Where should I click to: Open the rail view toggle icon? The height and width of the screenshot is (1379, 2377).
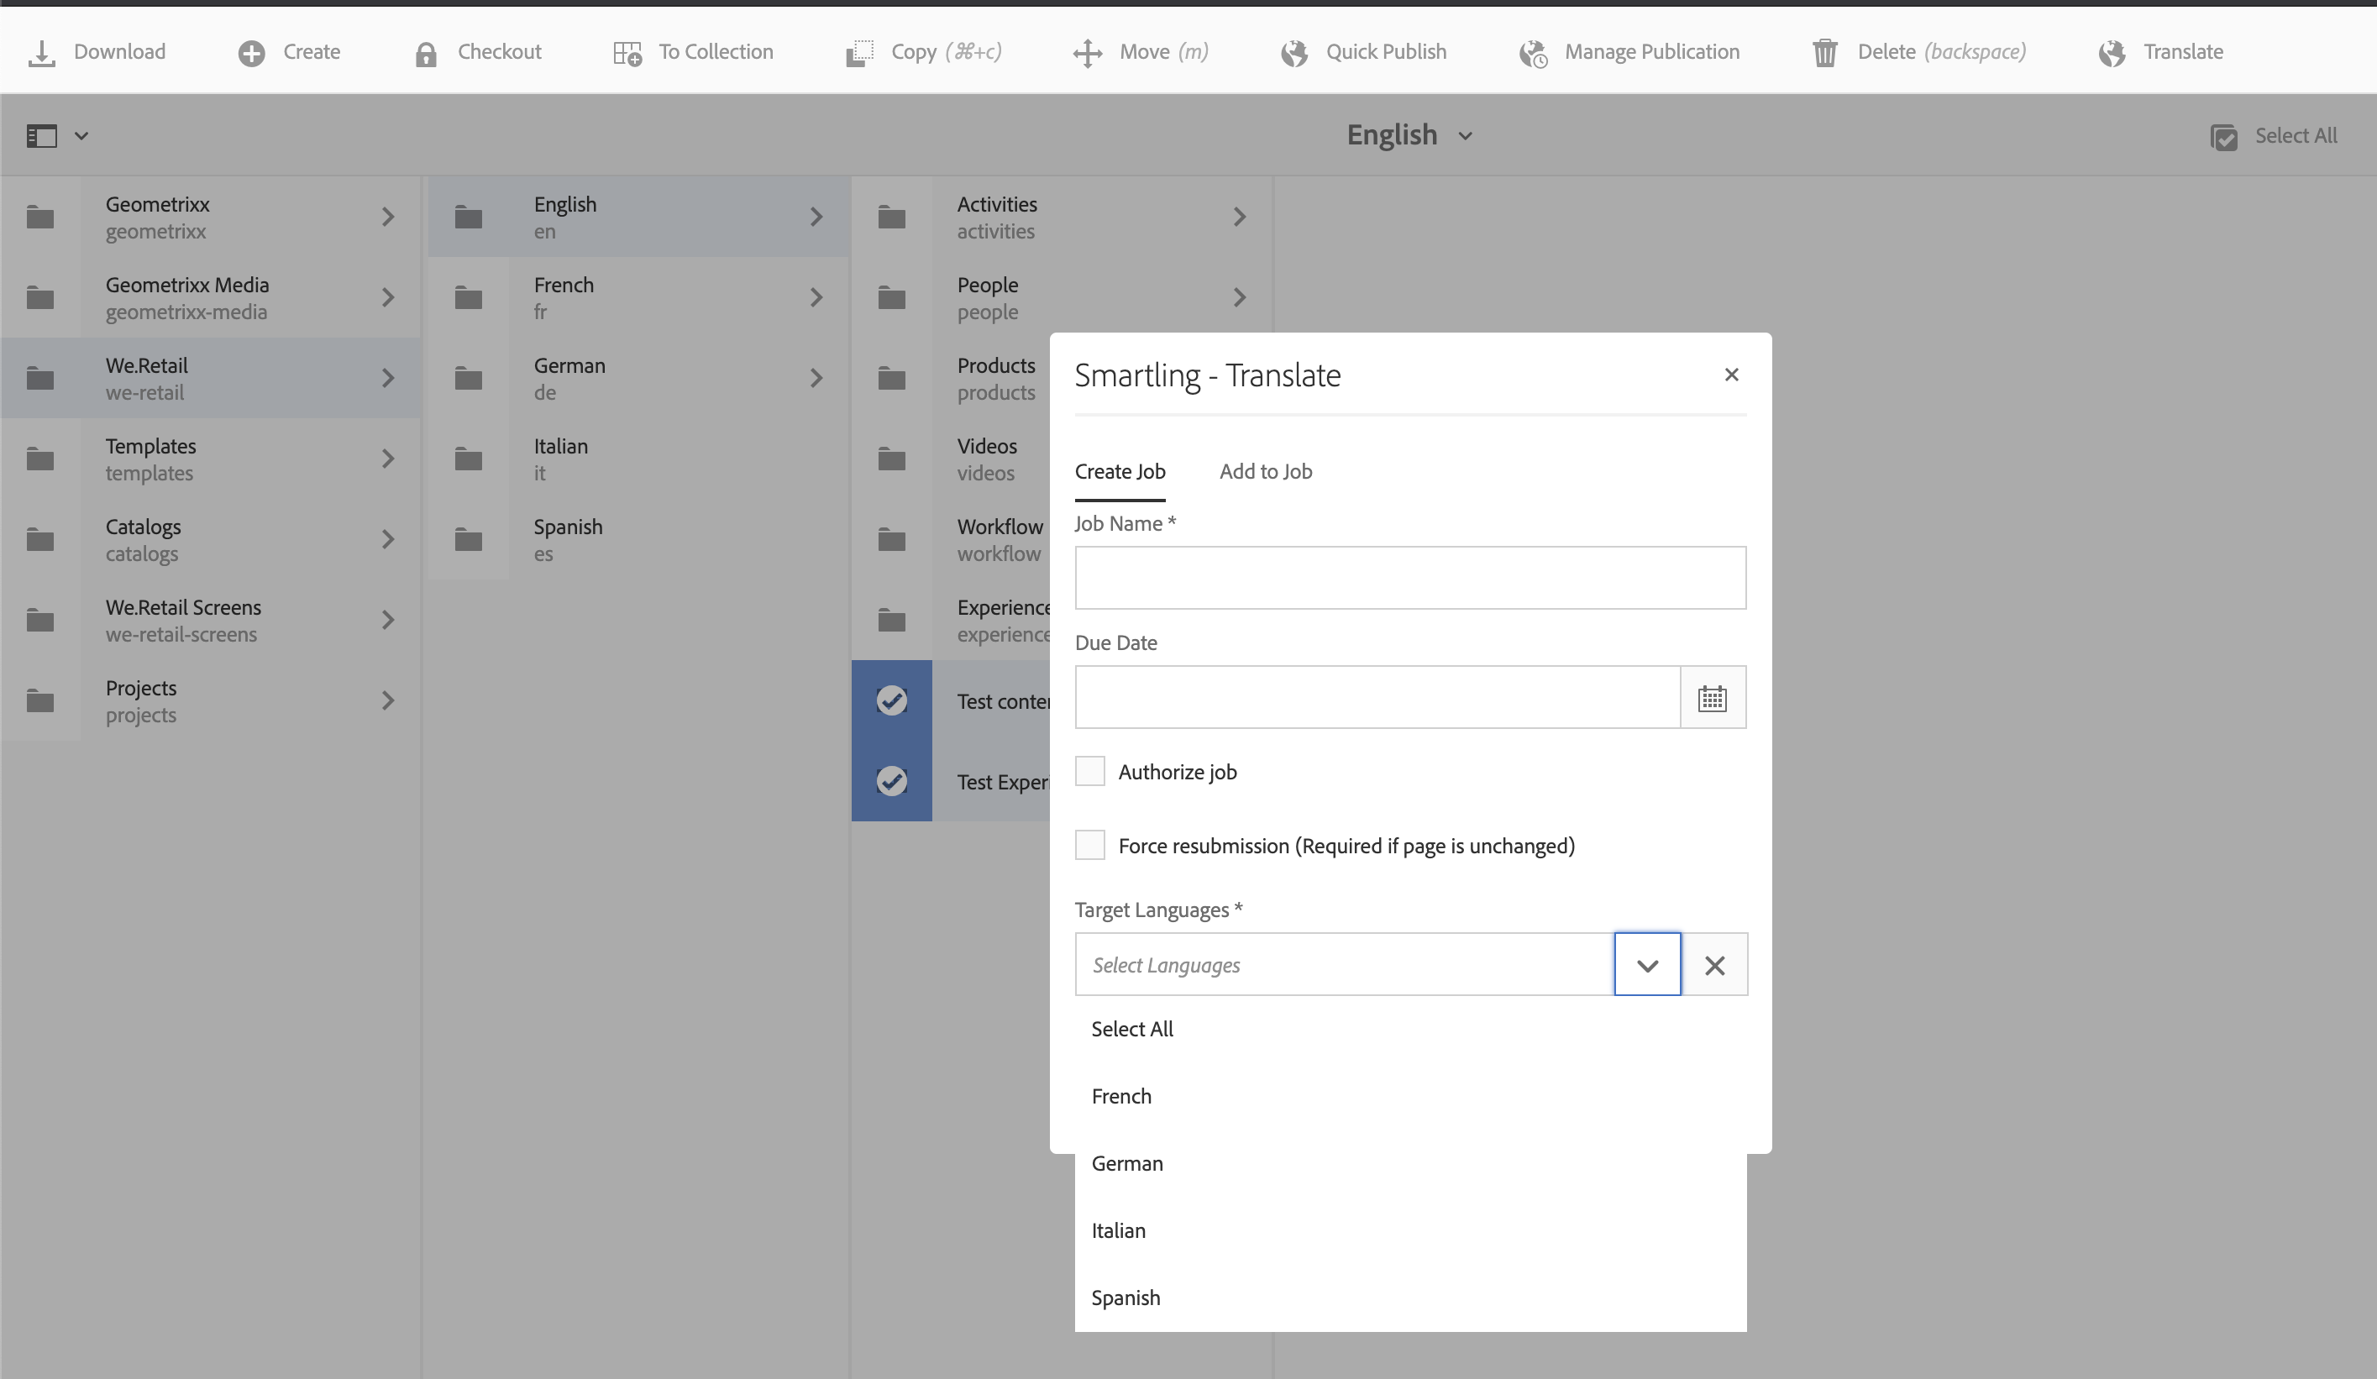41,136
